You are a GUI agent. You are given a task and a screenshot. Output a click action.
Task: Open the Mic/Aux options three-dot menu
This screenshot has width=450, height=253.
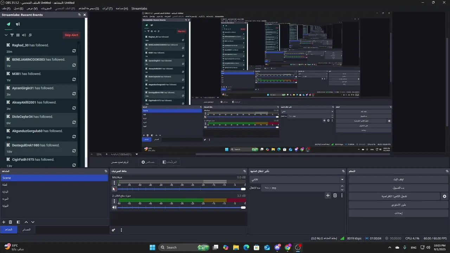[x=114, y=183]
